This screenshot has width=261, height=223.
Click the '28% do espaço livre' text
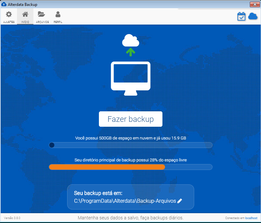pos(168,160)
